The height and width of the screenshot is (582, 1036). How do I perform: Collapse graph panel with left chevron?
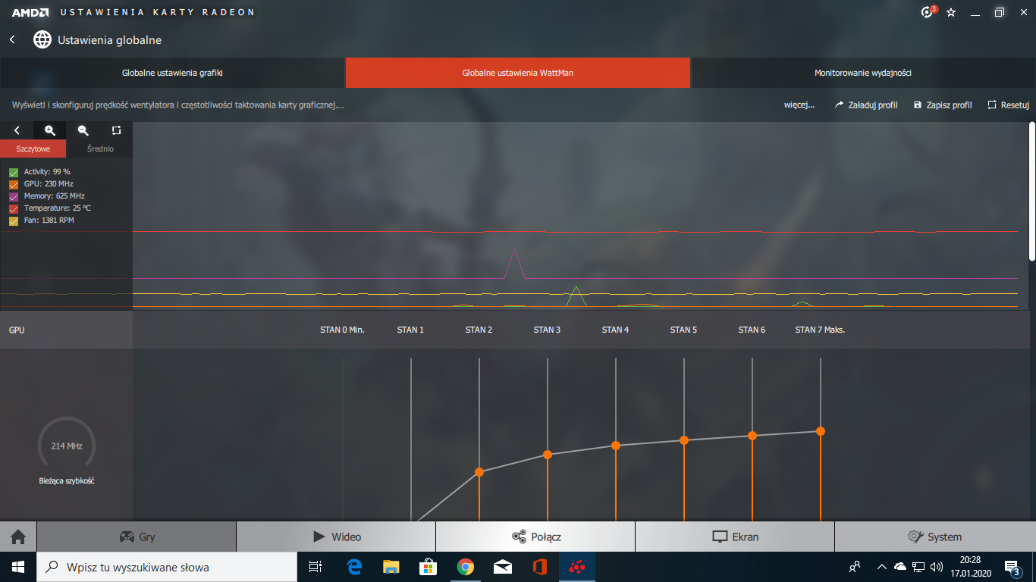[x=17, y=130]
